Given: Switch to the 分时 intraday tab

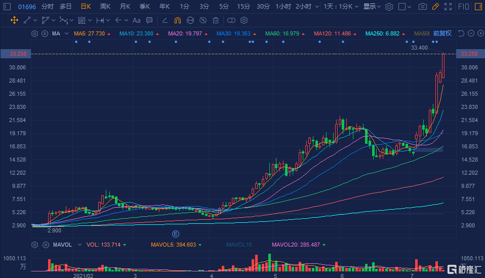Looking at the screenshot, I should point(47,7).
